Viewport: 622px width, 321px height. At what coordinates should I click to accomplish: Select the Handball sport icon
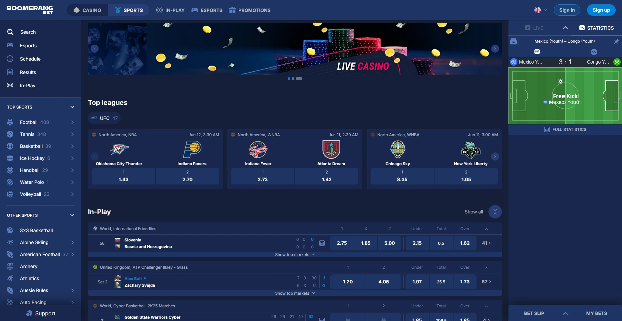(10, 170)
